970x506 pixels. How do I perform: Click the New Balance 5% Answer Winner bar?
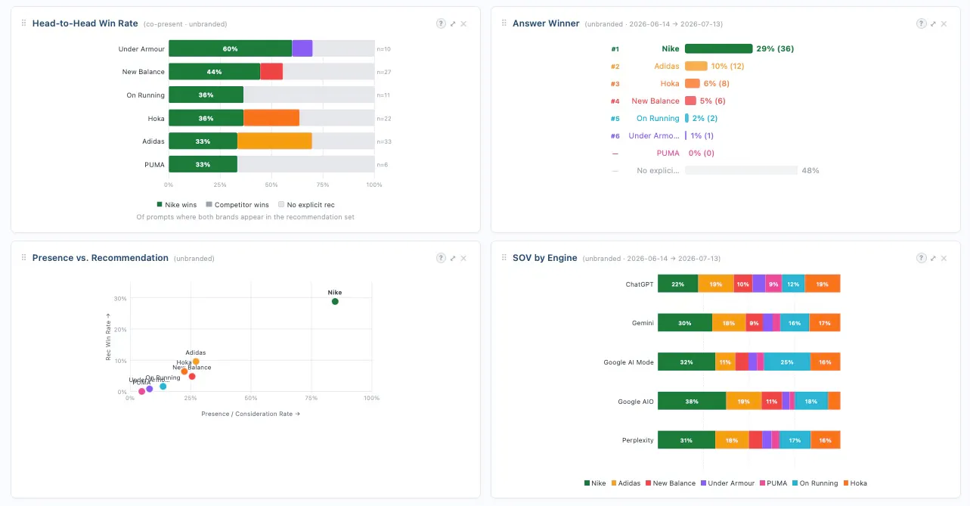click(x=691, y=101)
